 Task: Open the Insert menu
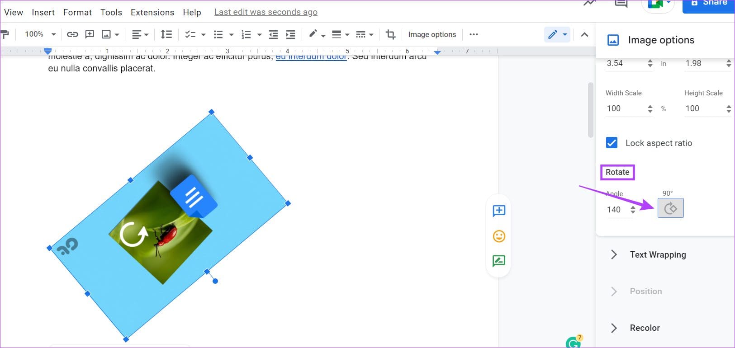(43, 12)
